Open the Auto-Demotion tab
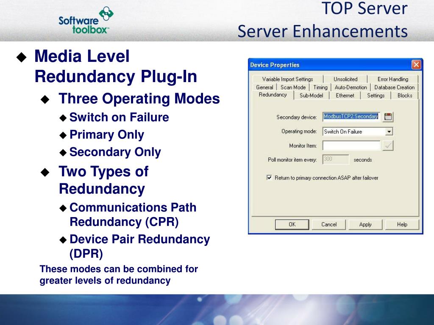This screenshot has height=325, width=434. point(351,87)
